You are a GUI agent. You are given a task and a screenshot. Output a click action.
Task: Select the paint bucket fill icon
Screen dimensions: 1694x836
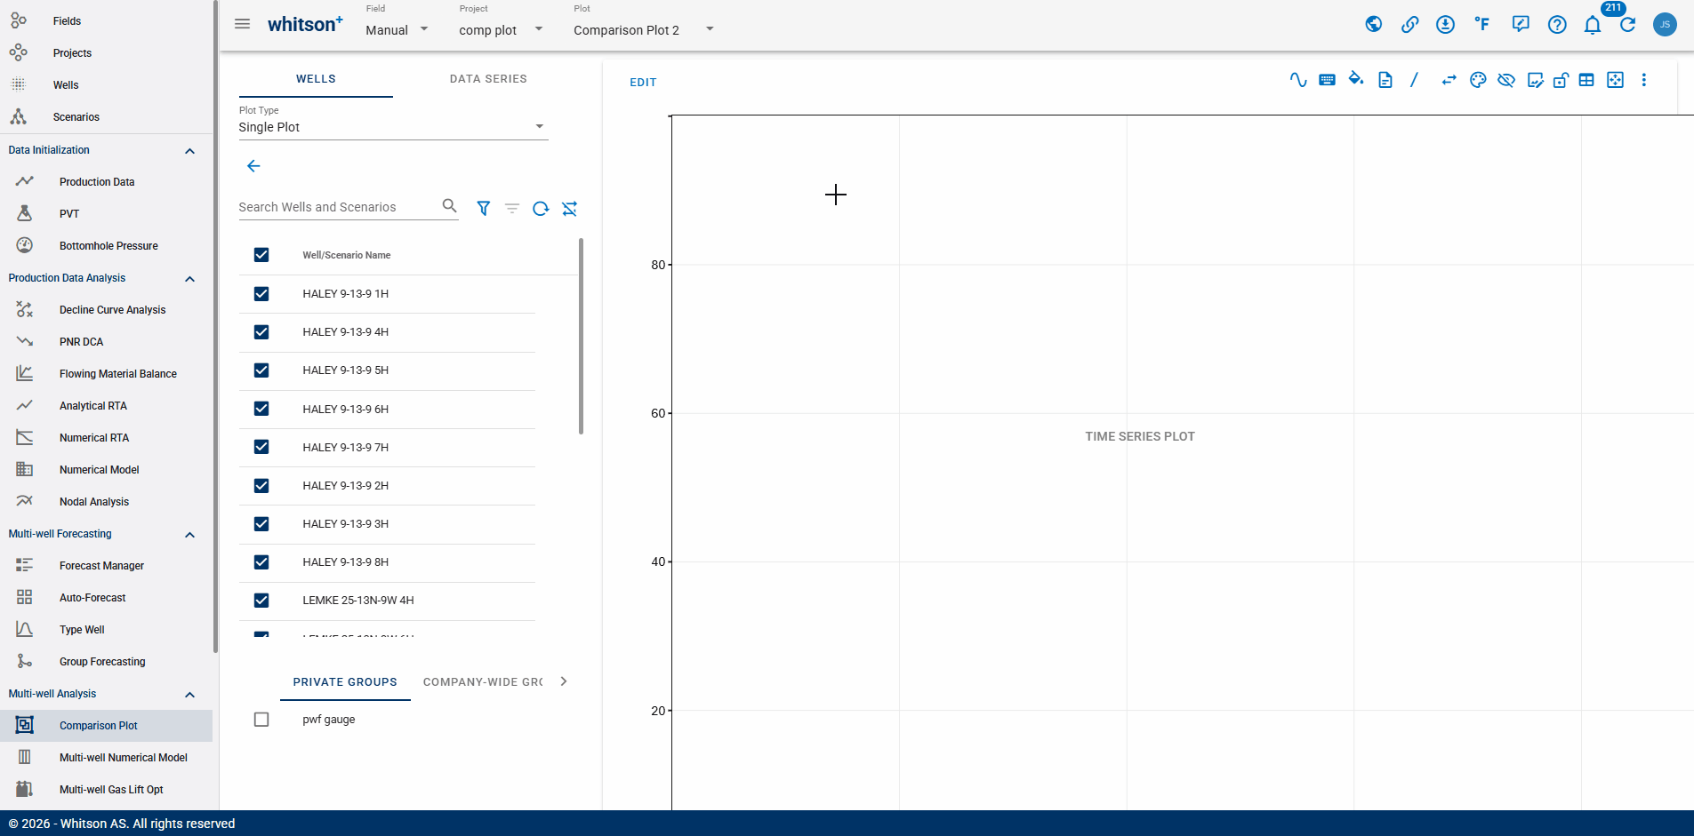click(x=1356, y=79)
